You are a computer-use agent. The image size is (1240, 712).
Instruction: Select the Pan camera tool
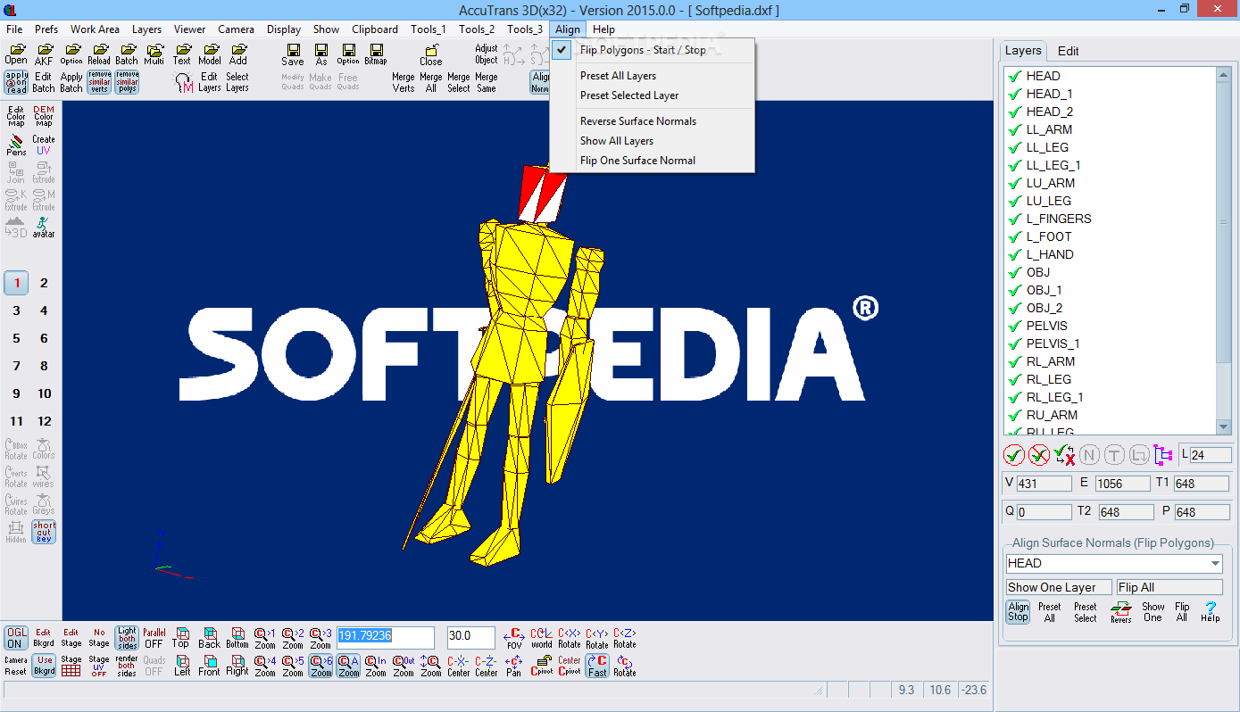pos(514,666)
